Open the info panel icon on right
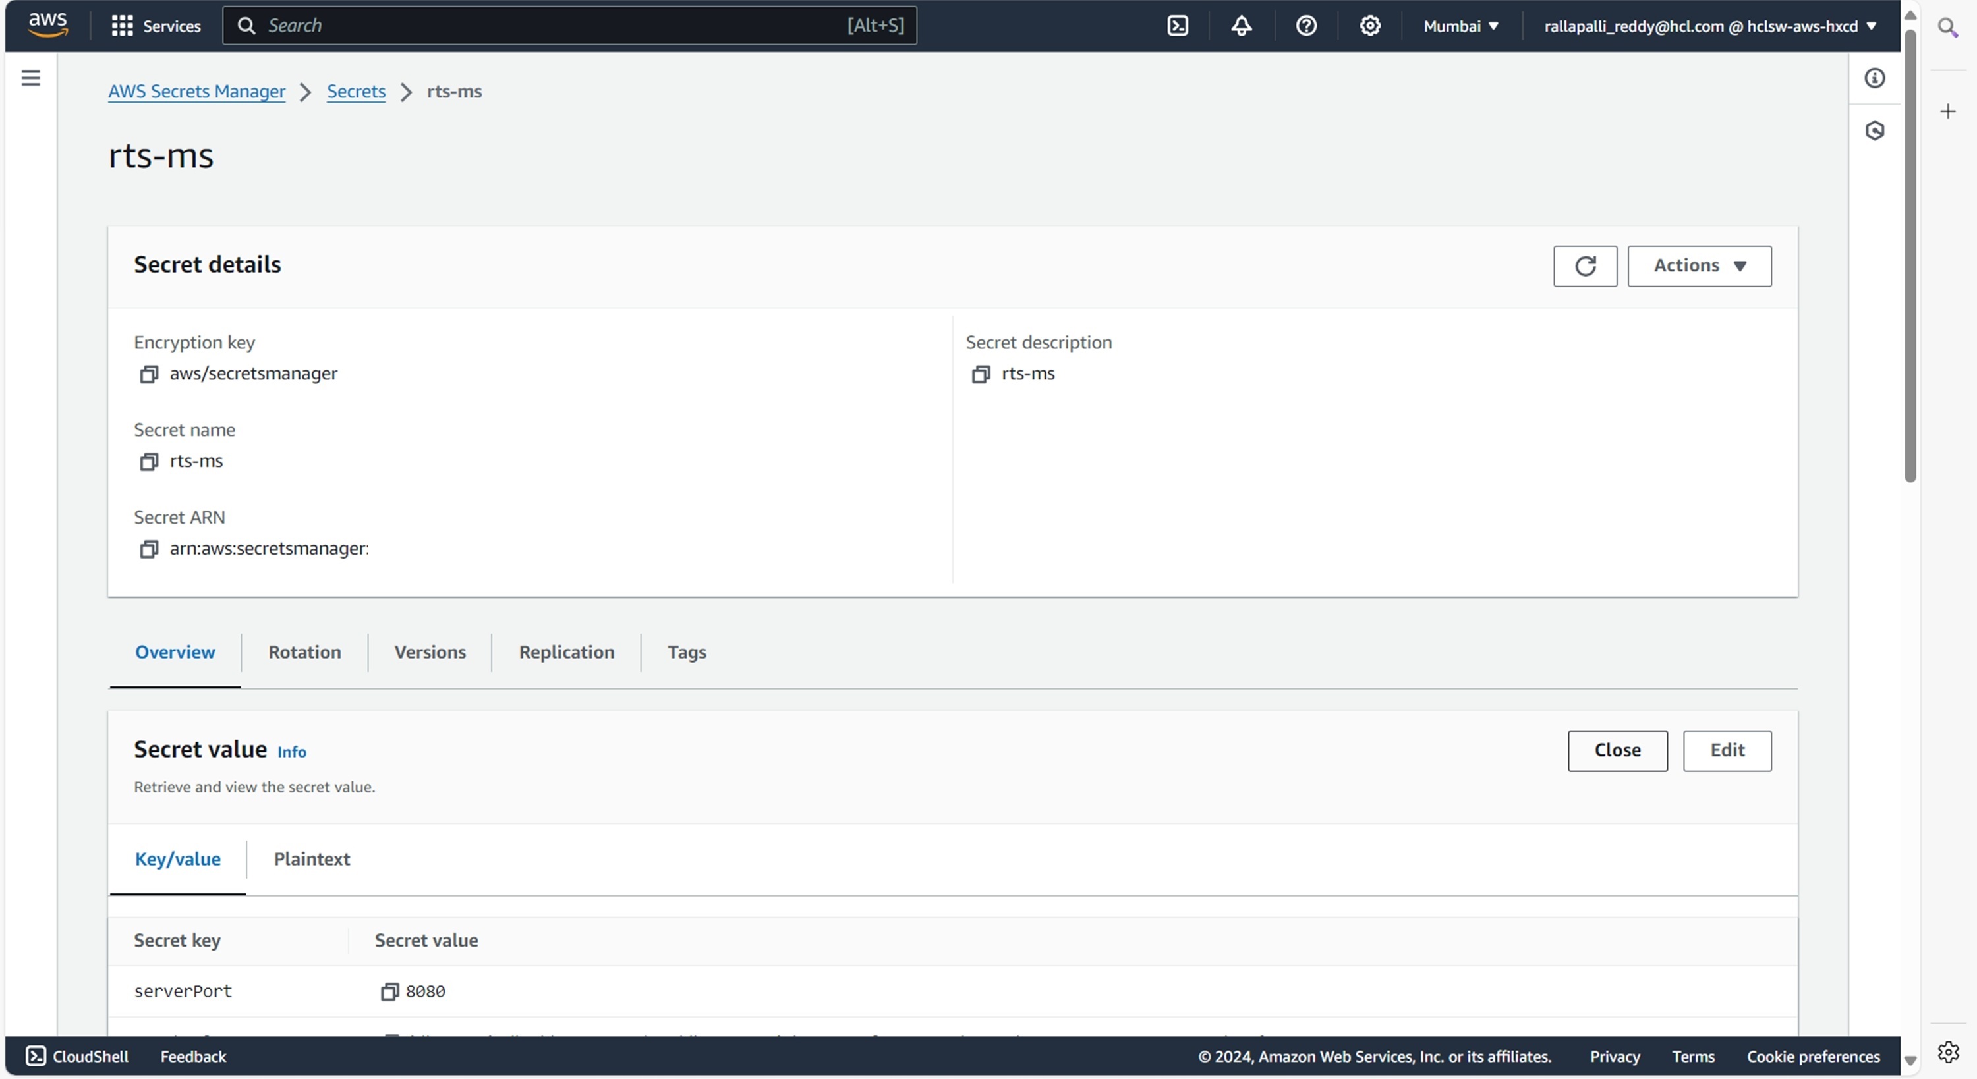1977x1079 pixels. (x=1874, y=78)
